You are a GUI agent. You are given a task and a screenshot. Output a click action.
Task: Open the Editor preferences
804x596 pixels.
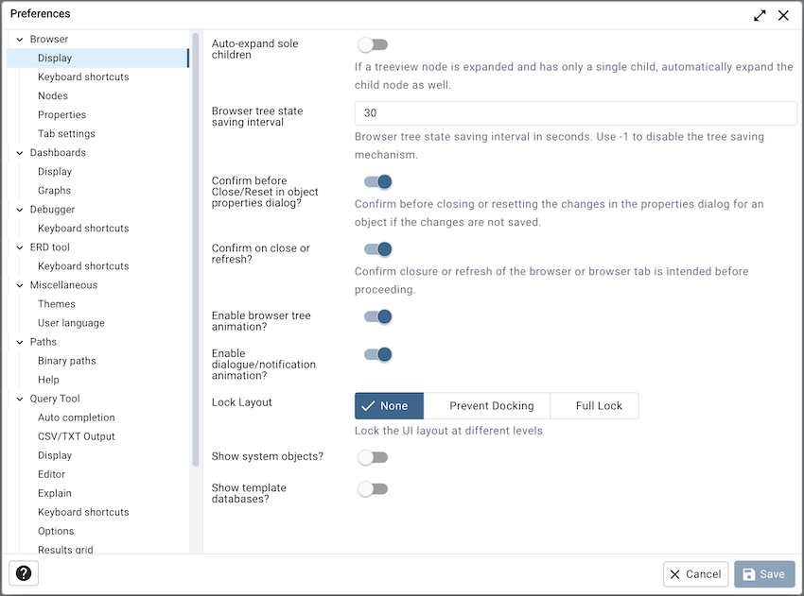[x=51, y=475]
